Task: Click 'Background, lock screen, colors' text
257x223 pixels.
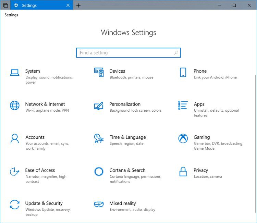Action: (x=136, y=110)
